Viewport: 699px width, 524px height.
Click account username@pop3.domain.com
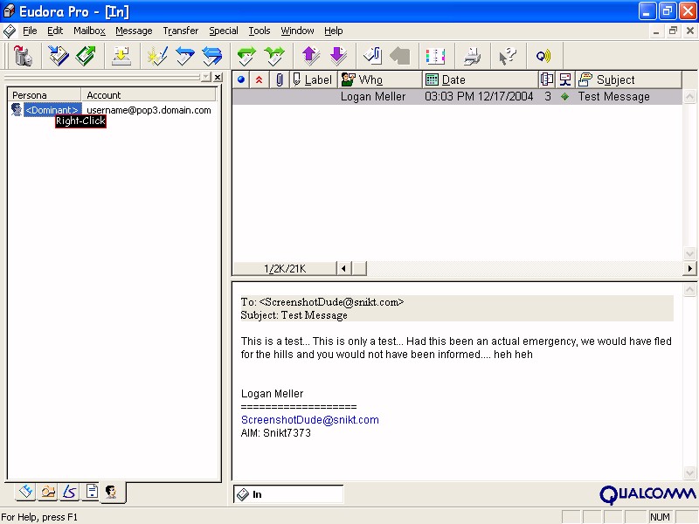(x=149, y=110)
